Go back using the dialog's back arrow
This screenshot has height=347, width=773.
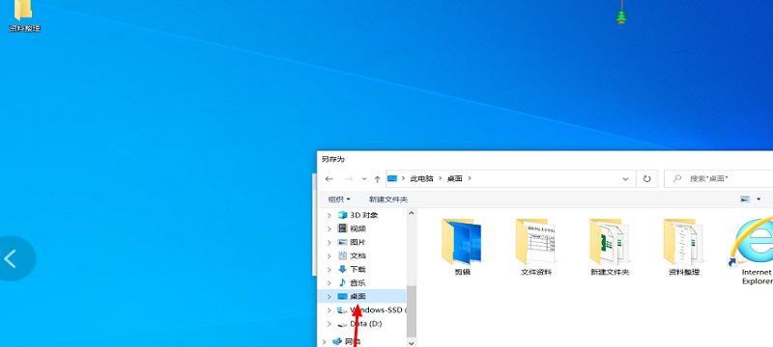(x=329, y=179)
